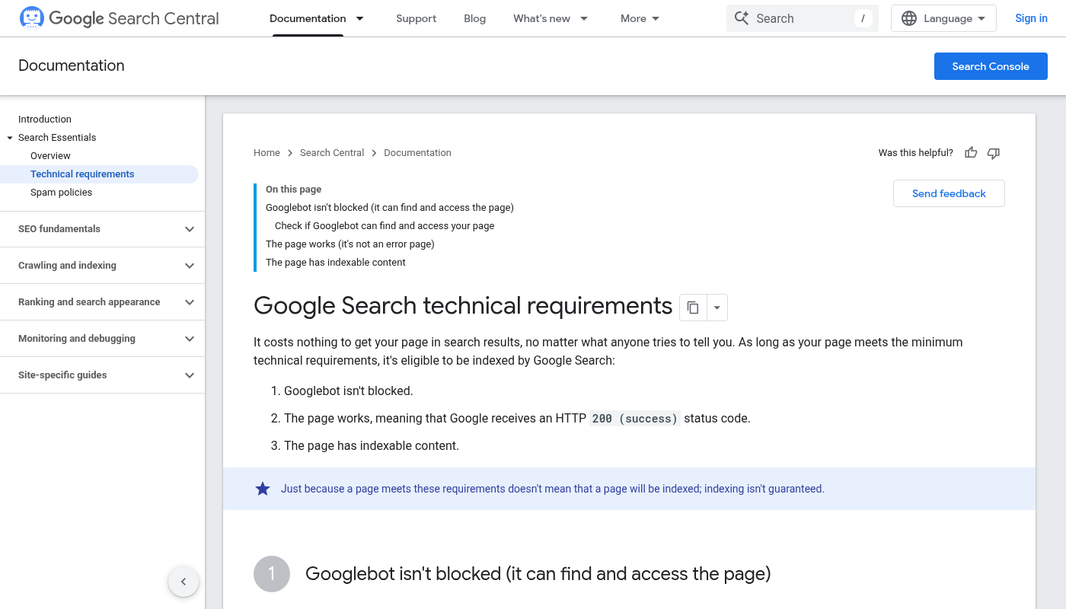
Task: Jump to 'Check if Googlebot can find' link
Action: click(385, 226)
